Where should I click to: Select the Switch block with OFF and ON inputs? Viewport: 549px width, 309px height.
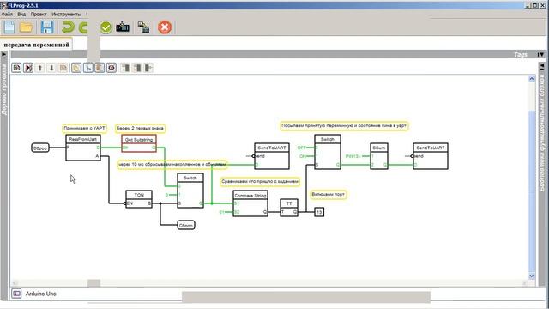tap(328, 152)
